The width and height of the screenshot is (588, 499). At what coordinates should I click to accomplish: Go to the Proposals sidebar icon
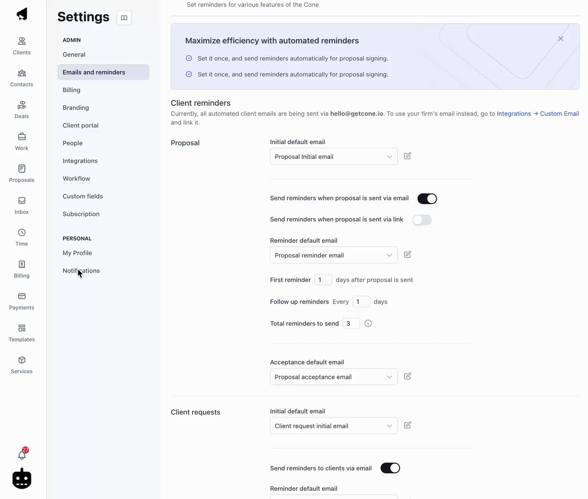click(22, 169)
